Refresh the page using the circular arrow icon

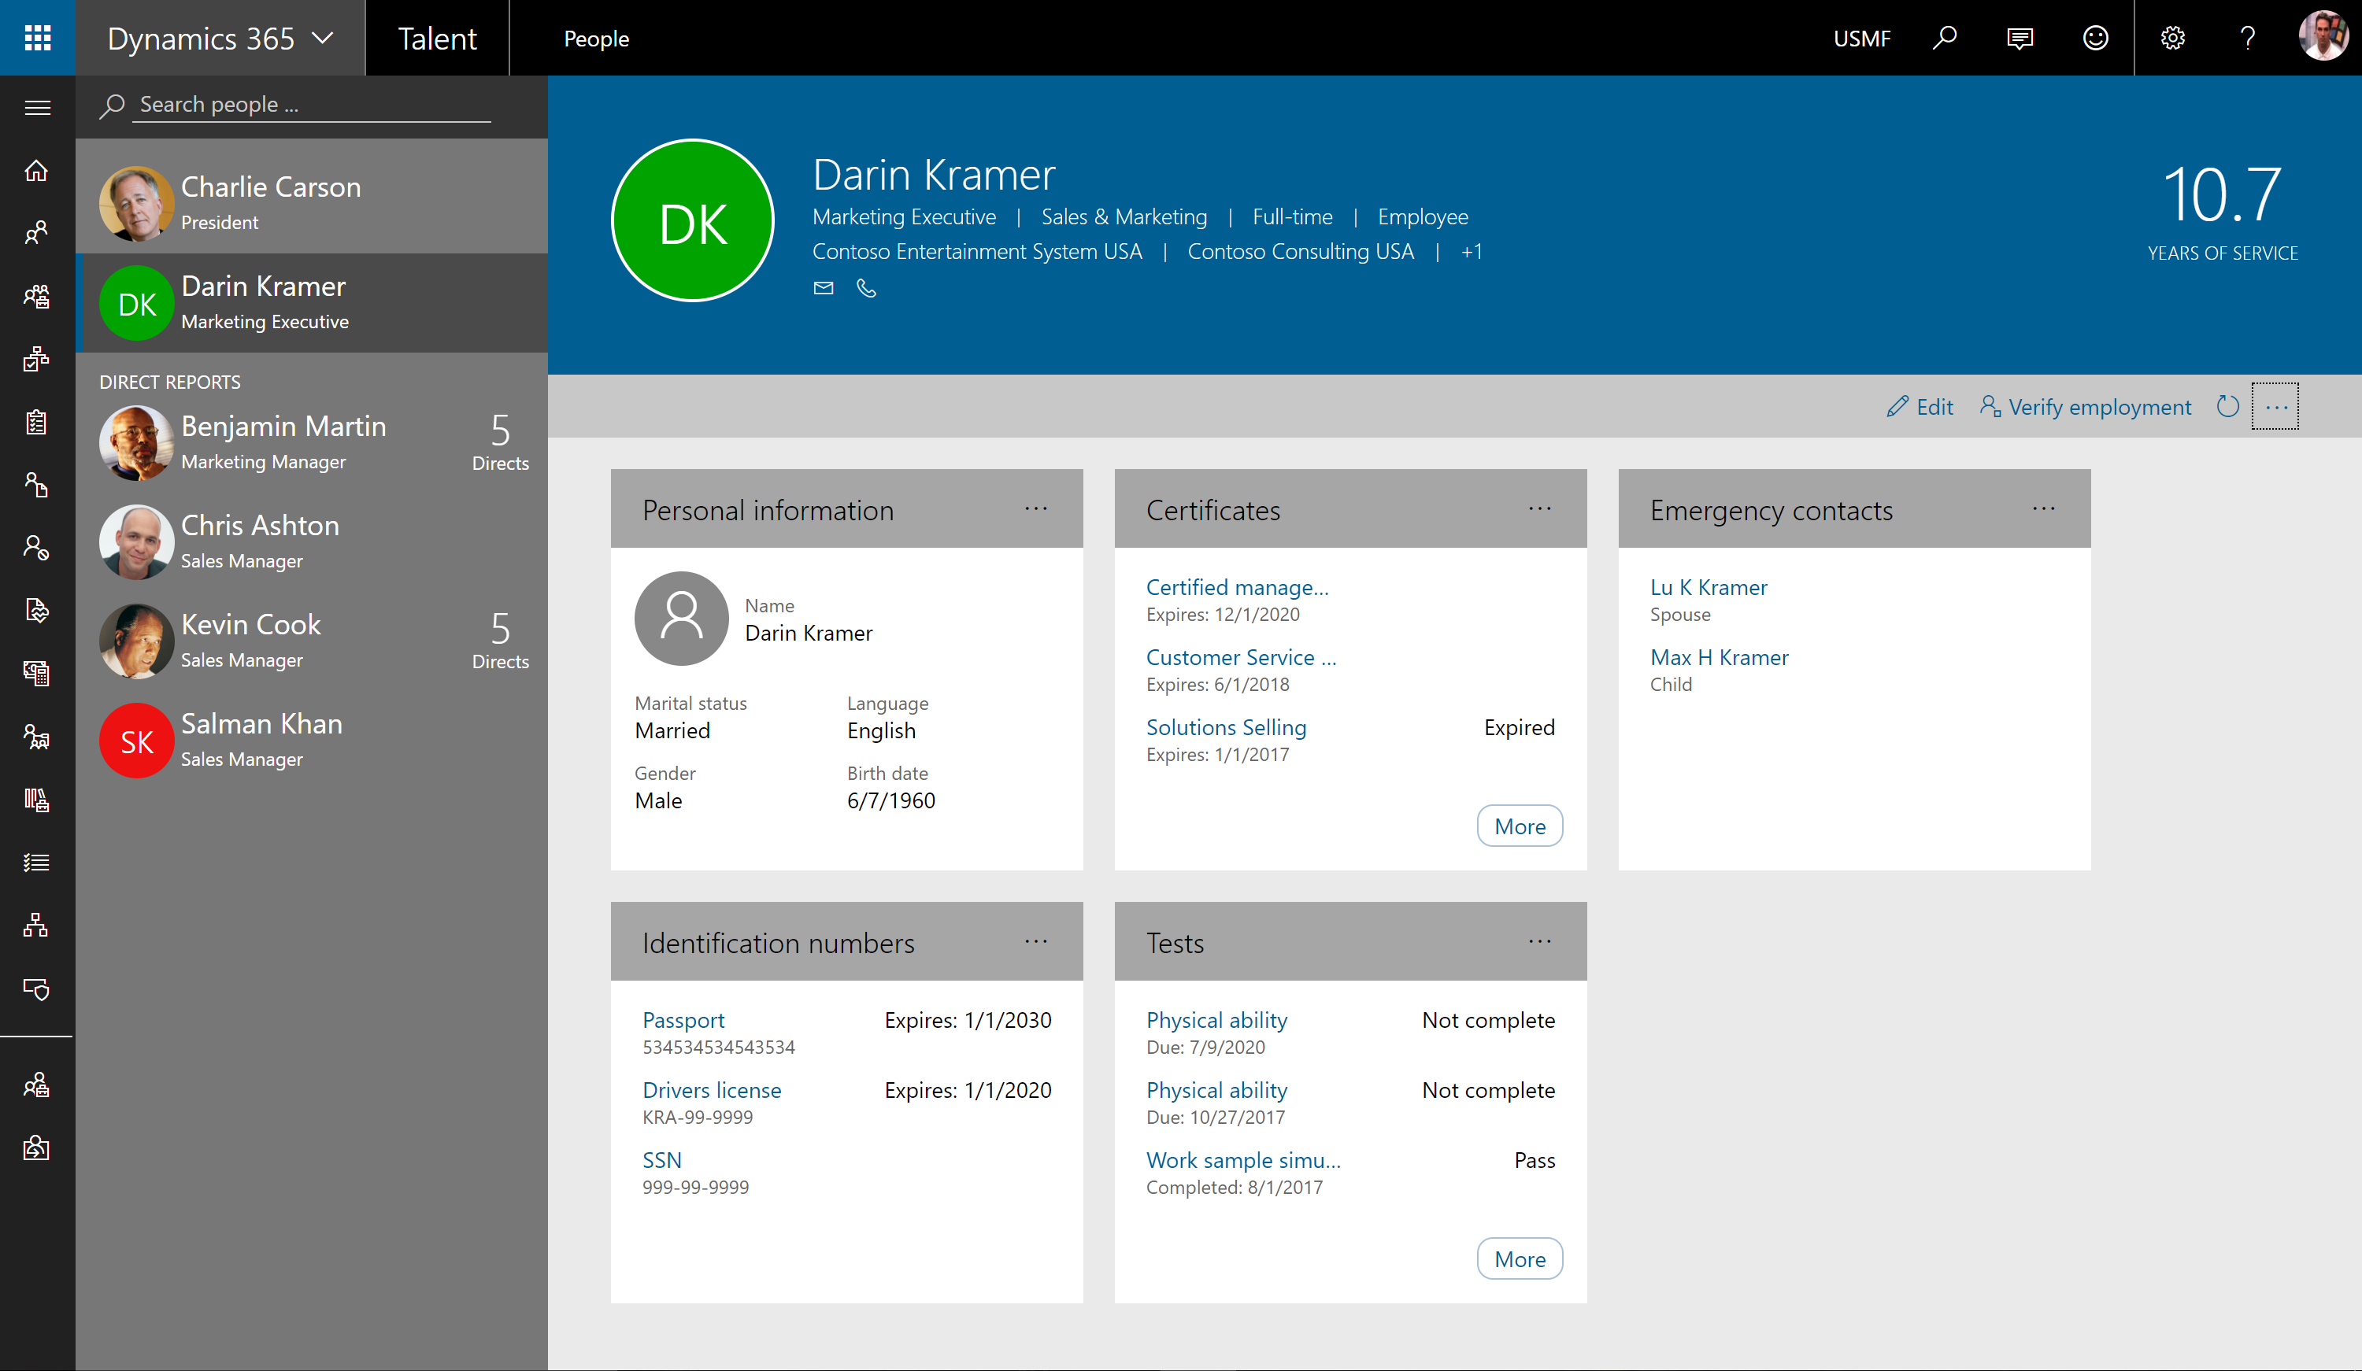2227,407
